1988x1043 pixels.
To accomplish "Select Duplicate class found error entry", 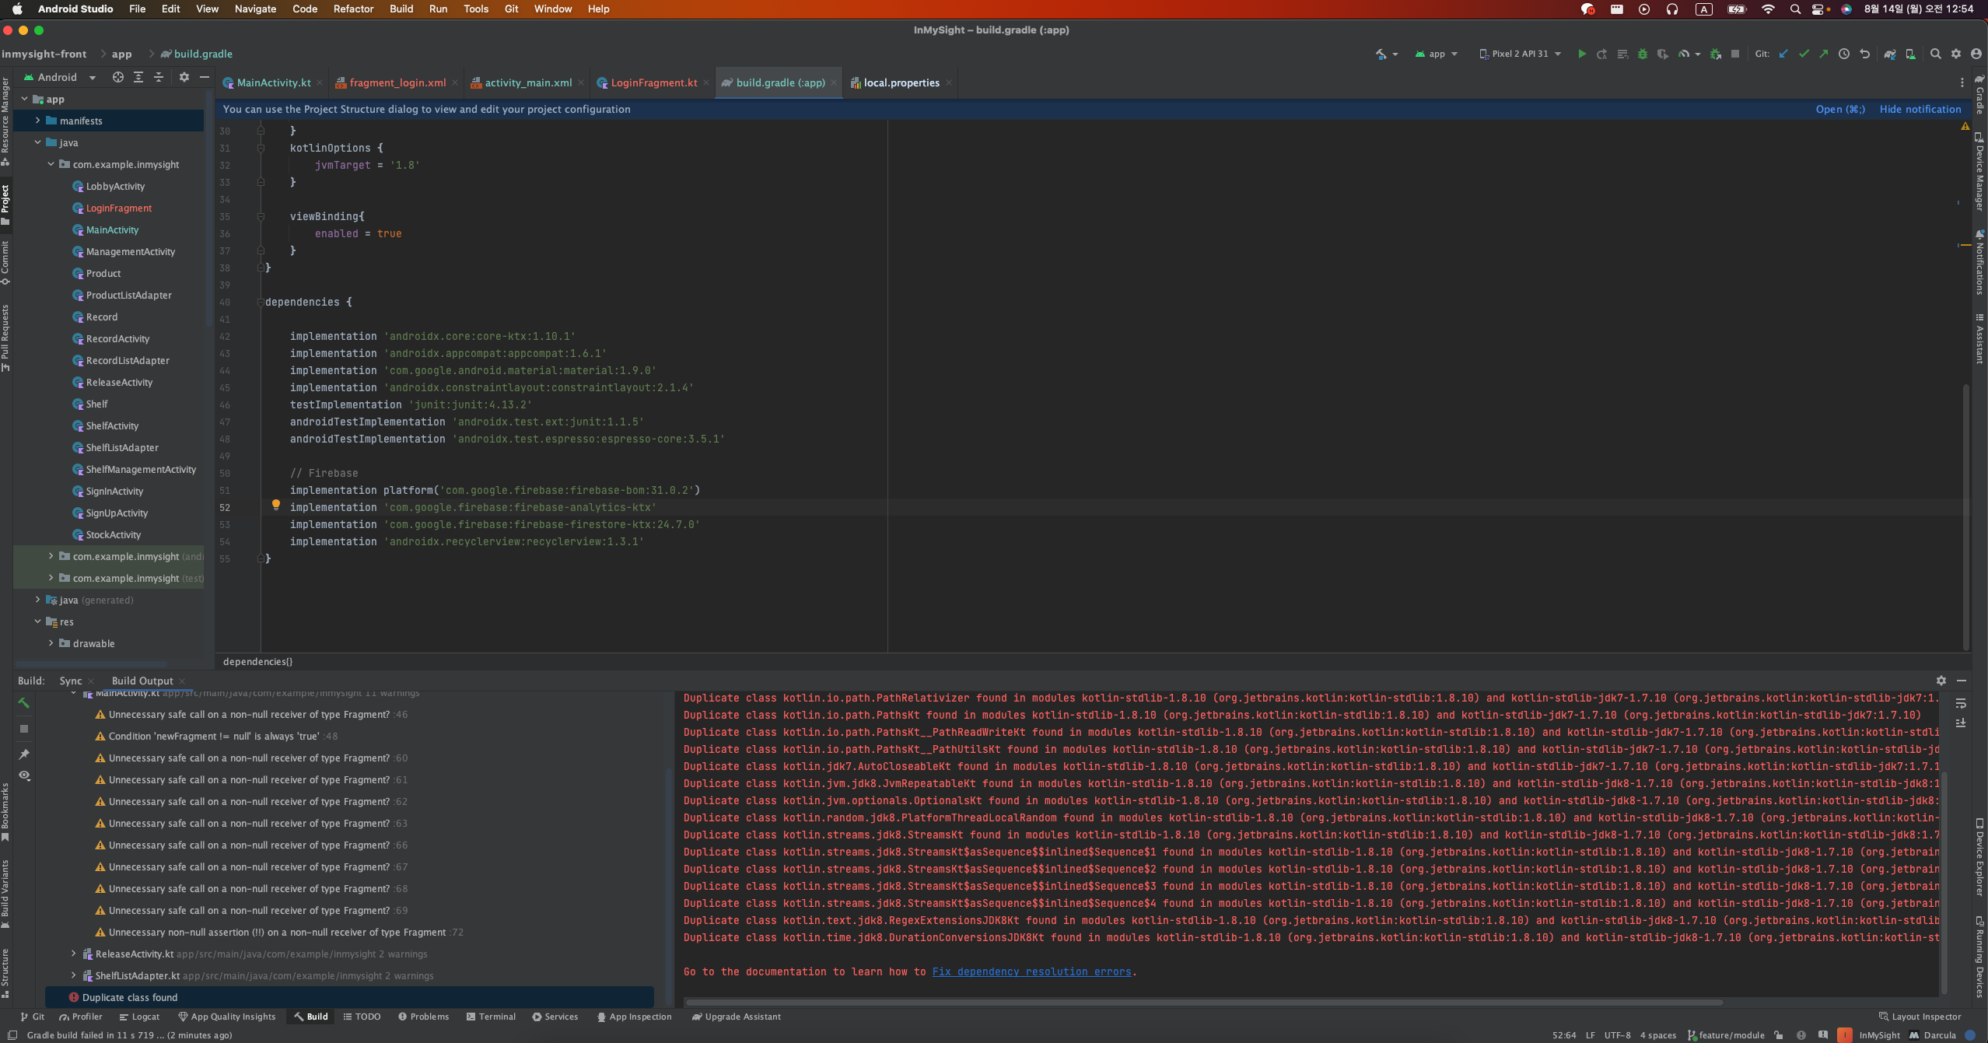I will tap(130, 997).
